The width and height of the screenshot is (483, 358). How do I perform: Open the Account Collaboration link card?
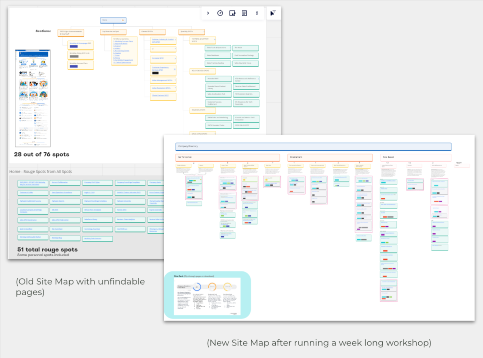(x=65, y=183)
